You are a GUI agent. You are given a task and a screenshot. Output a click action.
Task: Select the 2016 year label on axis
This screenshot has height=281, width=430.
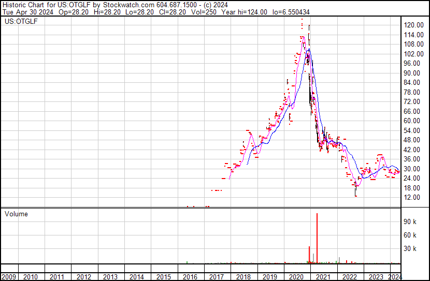190,277
